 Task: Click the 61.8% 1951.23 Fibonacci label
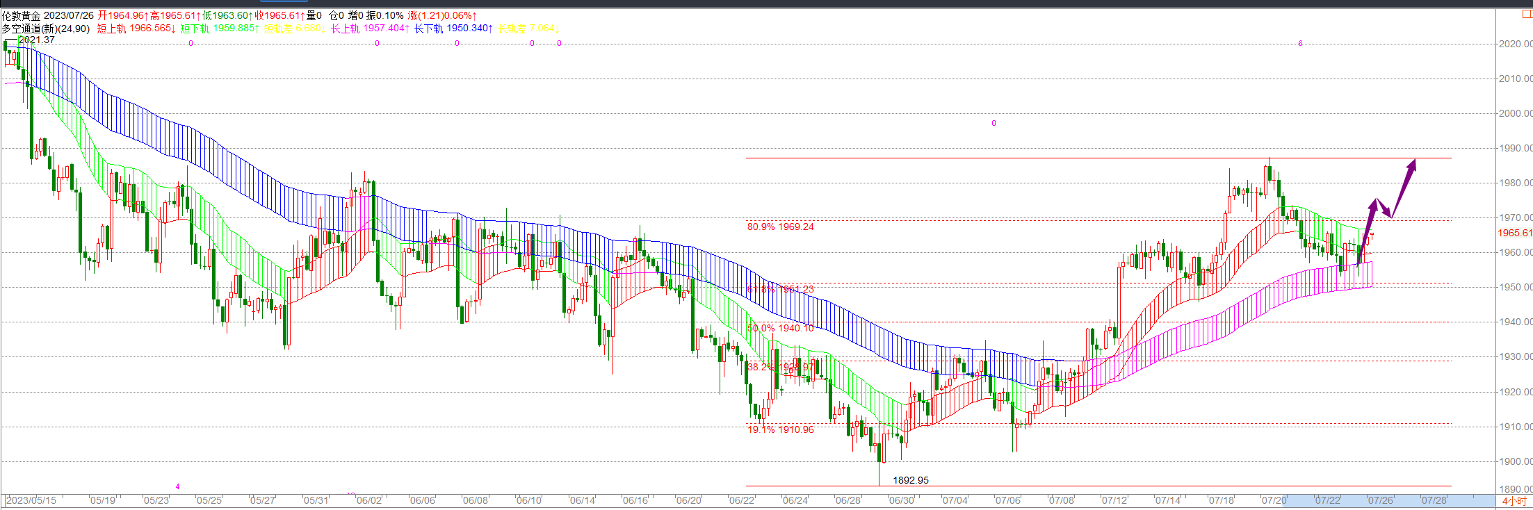pyautogui.click(x=780, y=289)
